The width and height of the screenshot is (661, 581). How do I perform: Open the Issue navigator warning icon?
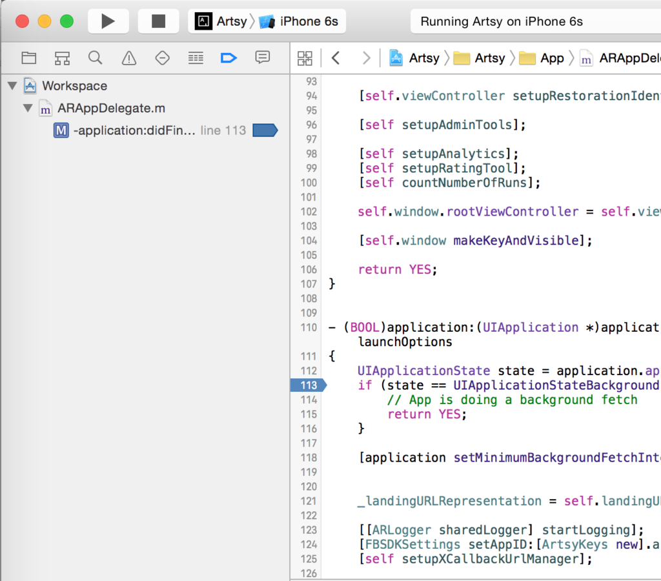(x=129, y=57)
